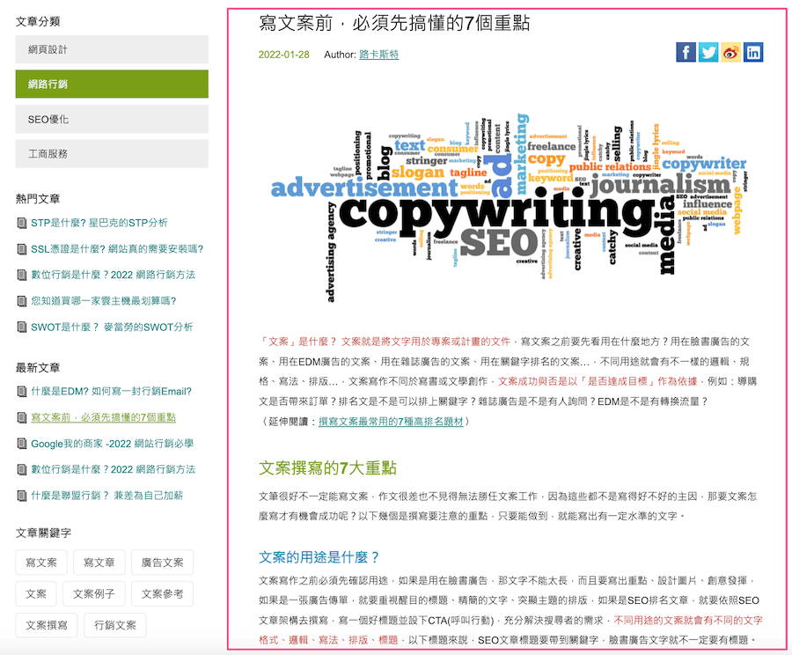Open article Google我的商家 -2022 網站行銷必學
Image resolution: width=792 pixels, height=655 pixels.
click(x=112, y=444)
